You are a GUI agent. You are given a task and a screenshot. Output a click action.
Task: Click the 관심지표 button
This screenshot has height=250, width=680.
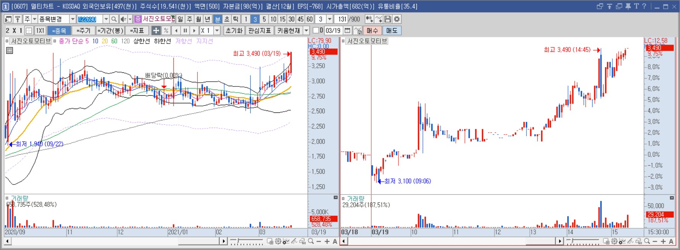pyautogui.click(x=259, y=30)
